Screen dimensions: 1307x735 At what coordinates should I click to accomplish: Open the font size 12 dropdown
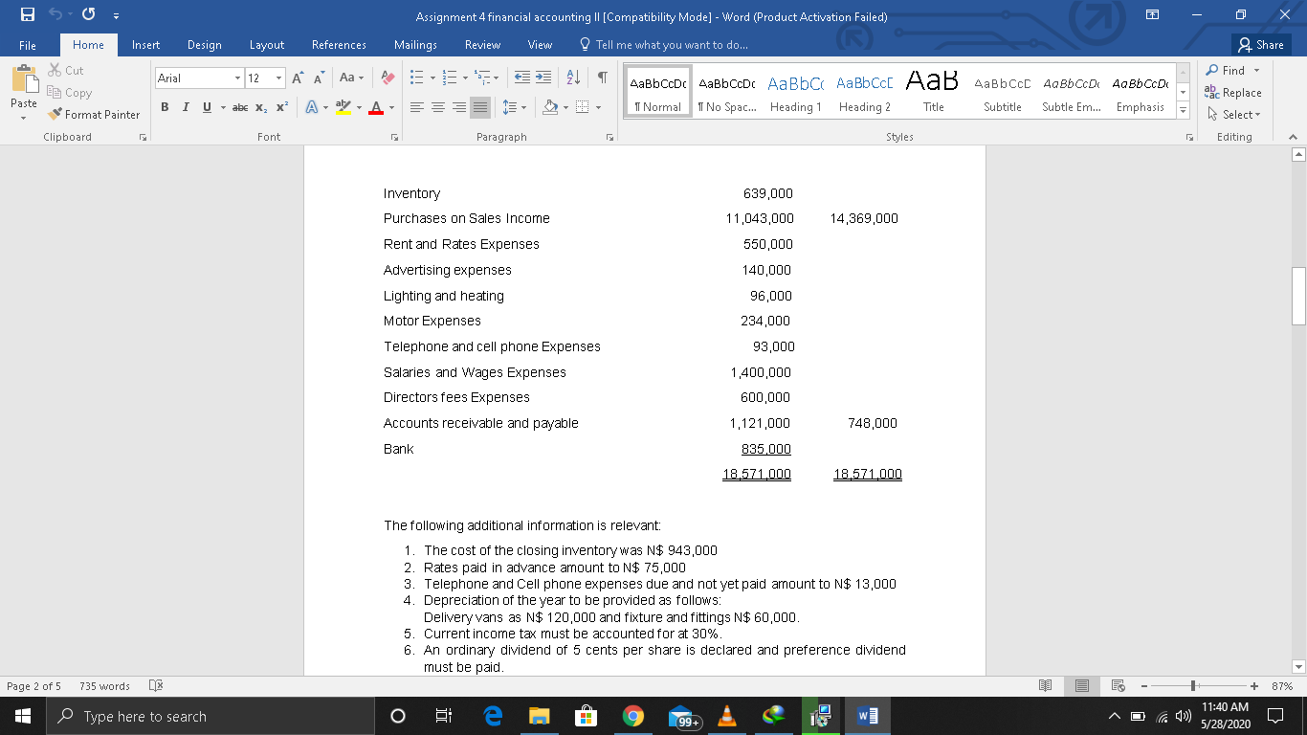278,78
